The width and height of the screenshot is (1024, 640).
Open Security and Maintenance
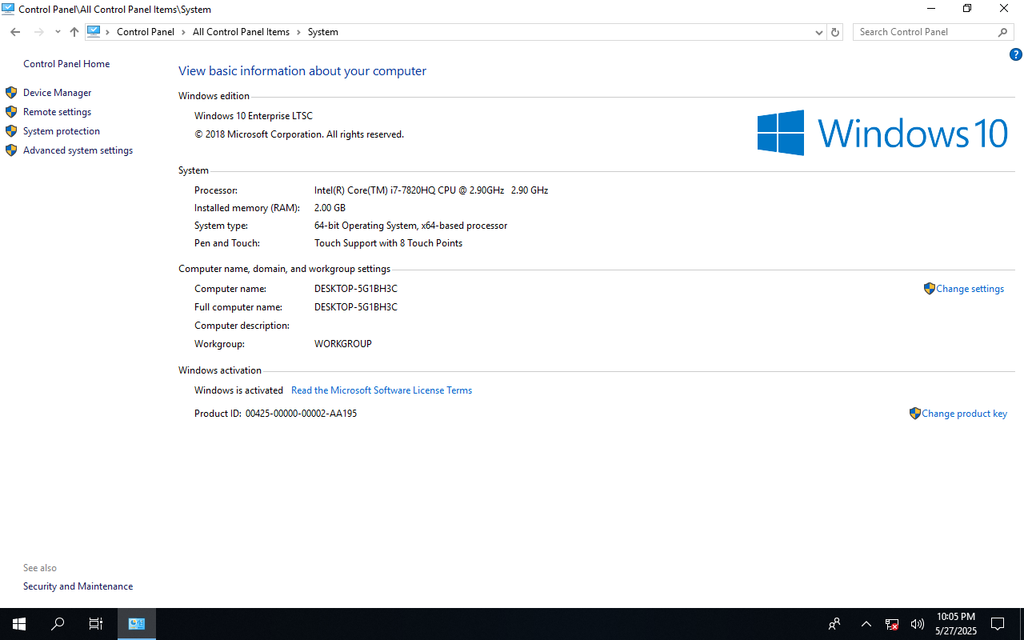78,586
